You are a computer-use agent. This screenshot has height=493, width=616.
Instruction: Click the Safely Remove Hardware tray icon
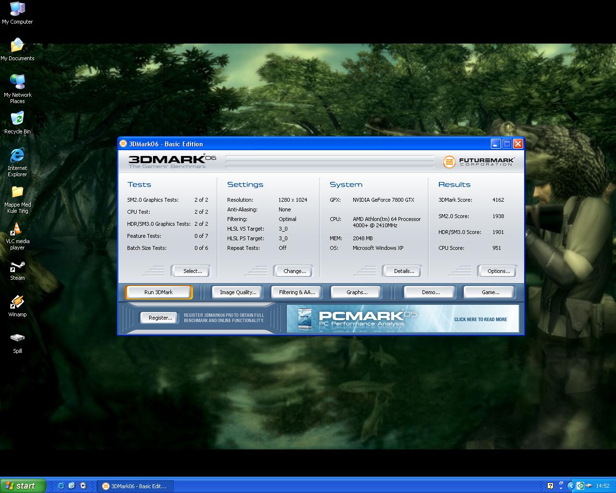(589, 486)
